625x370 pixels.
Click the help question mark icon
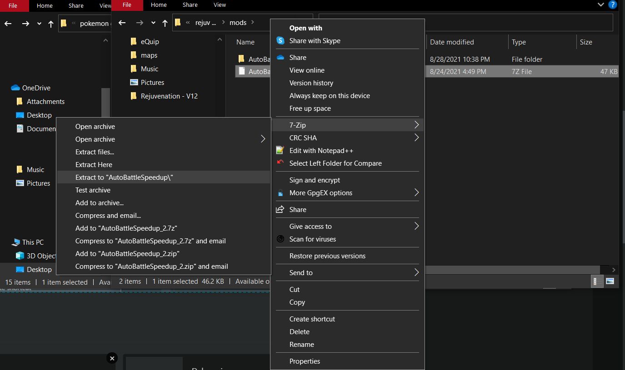[612, 5]
